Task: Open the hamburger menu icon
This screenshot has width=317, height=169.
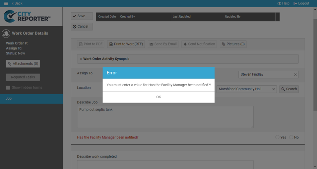Action: (6, 3)
